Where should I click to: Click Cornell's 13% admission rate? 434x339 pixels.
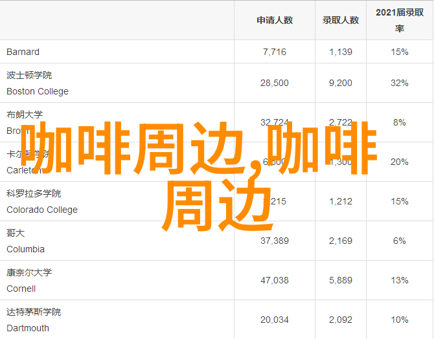400,280
